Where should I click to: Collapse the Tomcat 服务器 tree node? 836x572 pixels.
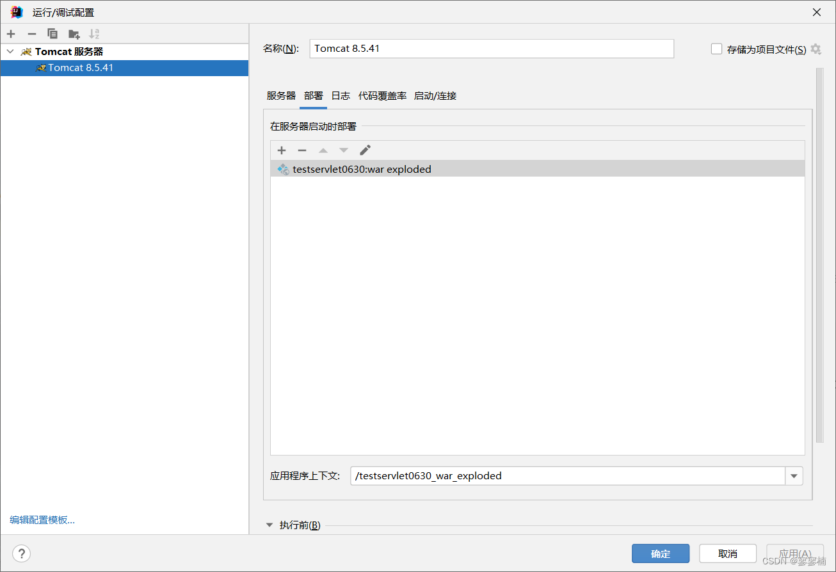(x=10, y=51)
